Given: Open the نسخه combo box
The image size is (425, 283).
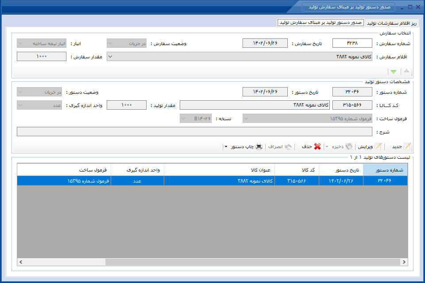Looking at the screenshot, I should point(196,119).
